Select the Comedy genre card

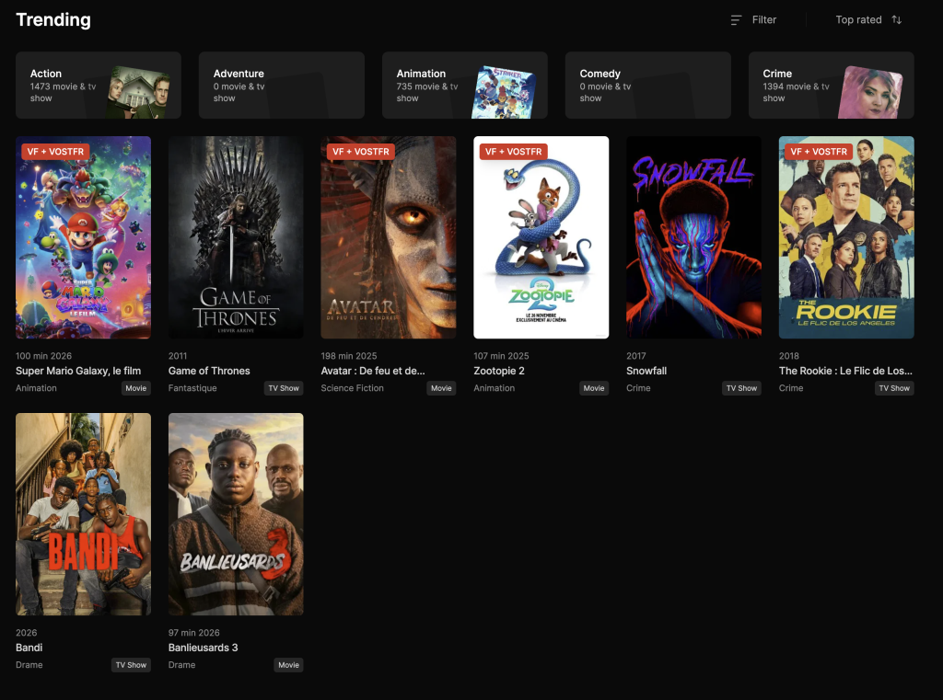[647, 85]
